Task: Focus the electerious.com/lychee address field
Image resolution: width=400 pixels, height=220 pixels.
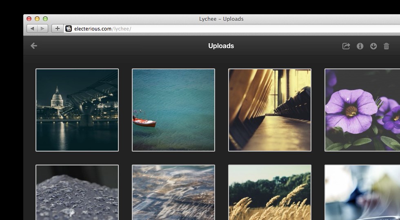Action: [232, 29]
